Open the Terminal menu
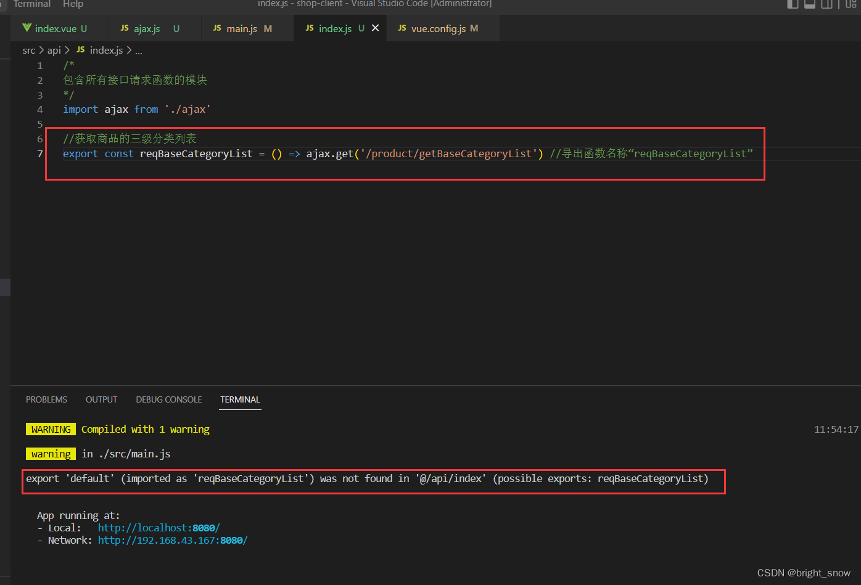This screenshot has height=585, width=861. click(32, 4)
